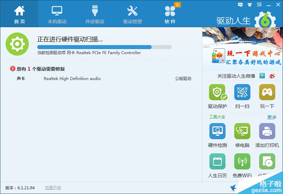Click the orange 9 notification badge
Screen dimensions: 283x194
tap(177, 5)
